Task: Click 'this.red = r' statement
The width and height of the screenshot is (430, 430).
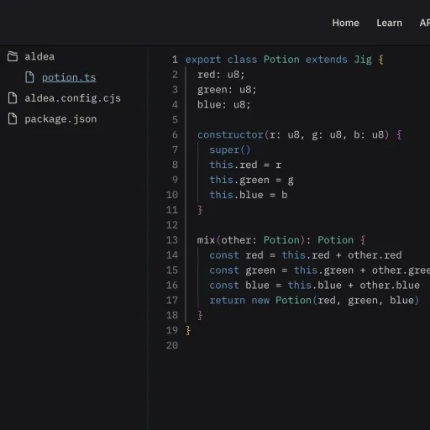Action: tap(245, 165)
